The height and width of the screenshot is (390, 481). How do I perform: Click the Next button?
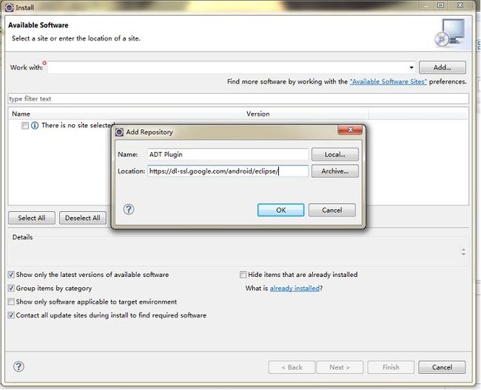click(x=340, y=367)
